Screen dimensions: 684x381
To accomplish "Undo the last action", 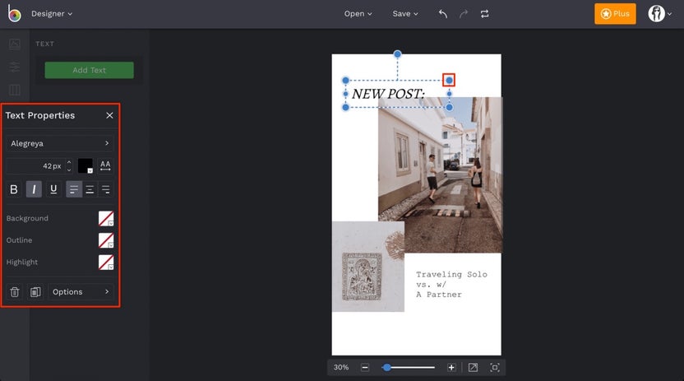I will coord(443,14).
